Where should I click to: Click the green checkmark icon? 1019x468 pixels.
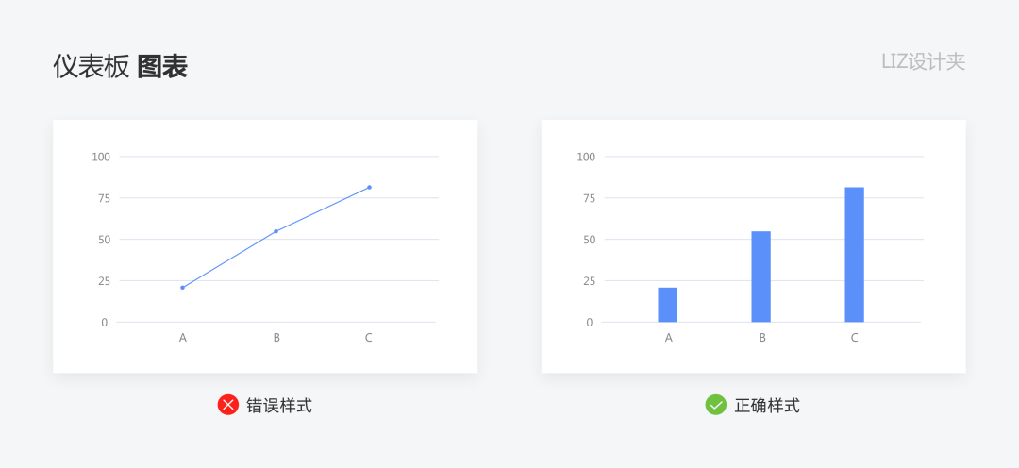[x=716, y=405]
